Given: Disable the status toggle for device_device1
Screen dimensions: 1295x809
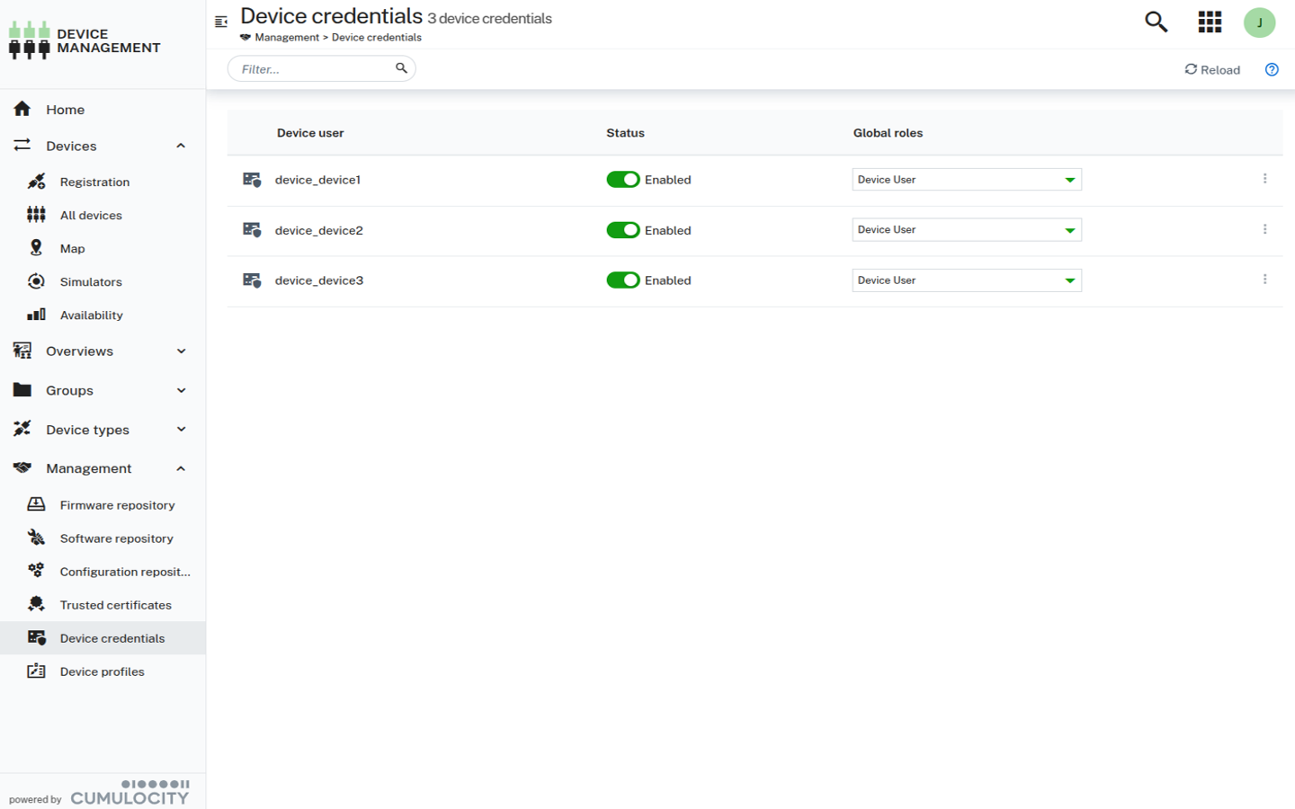Looking at the screenshot, I should click(x=623, y=179).
